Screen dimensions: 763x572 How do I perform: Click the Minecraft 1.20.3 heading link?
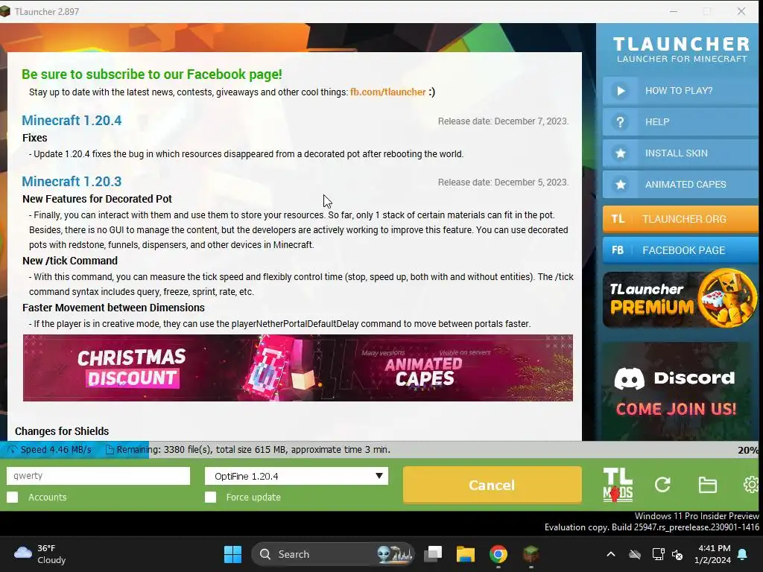pyautogui.click(x=72, y=181)
